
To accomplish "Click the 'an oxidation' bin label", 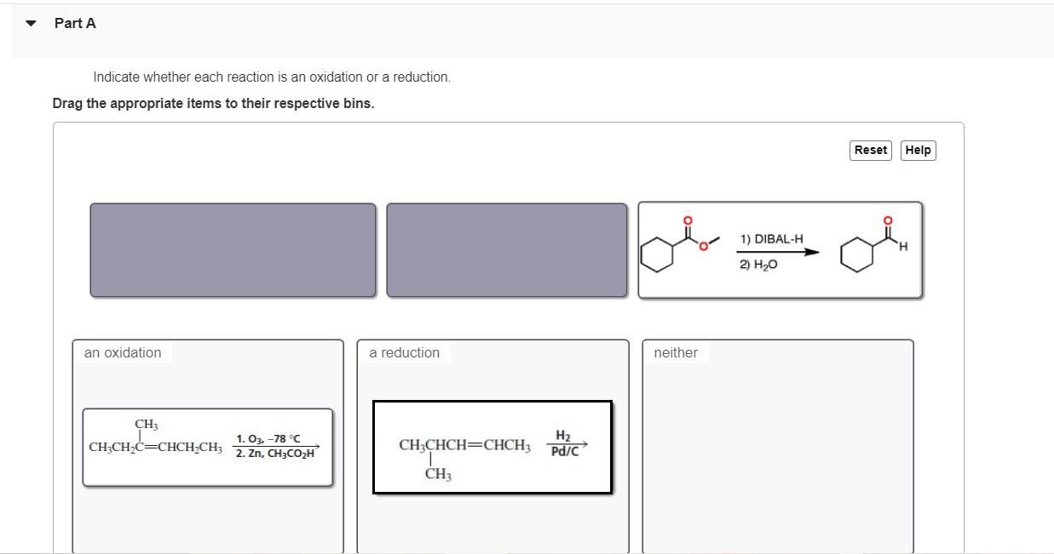I will pos(122,351).
